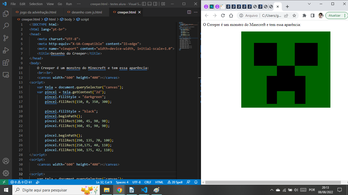
Task: Expand the overflow menu ellipsis in title bar
Action: click(x=78, y=4)
